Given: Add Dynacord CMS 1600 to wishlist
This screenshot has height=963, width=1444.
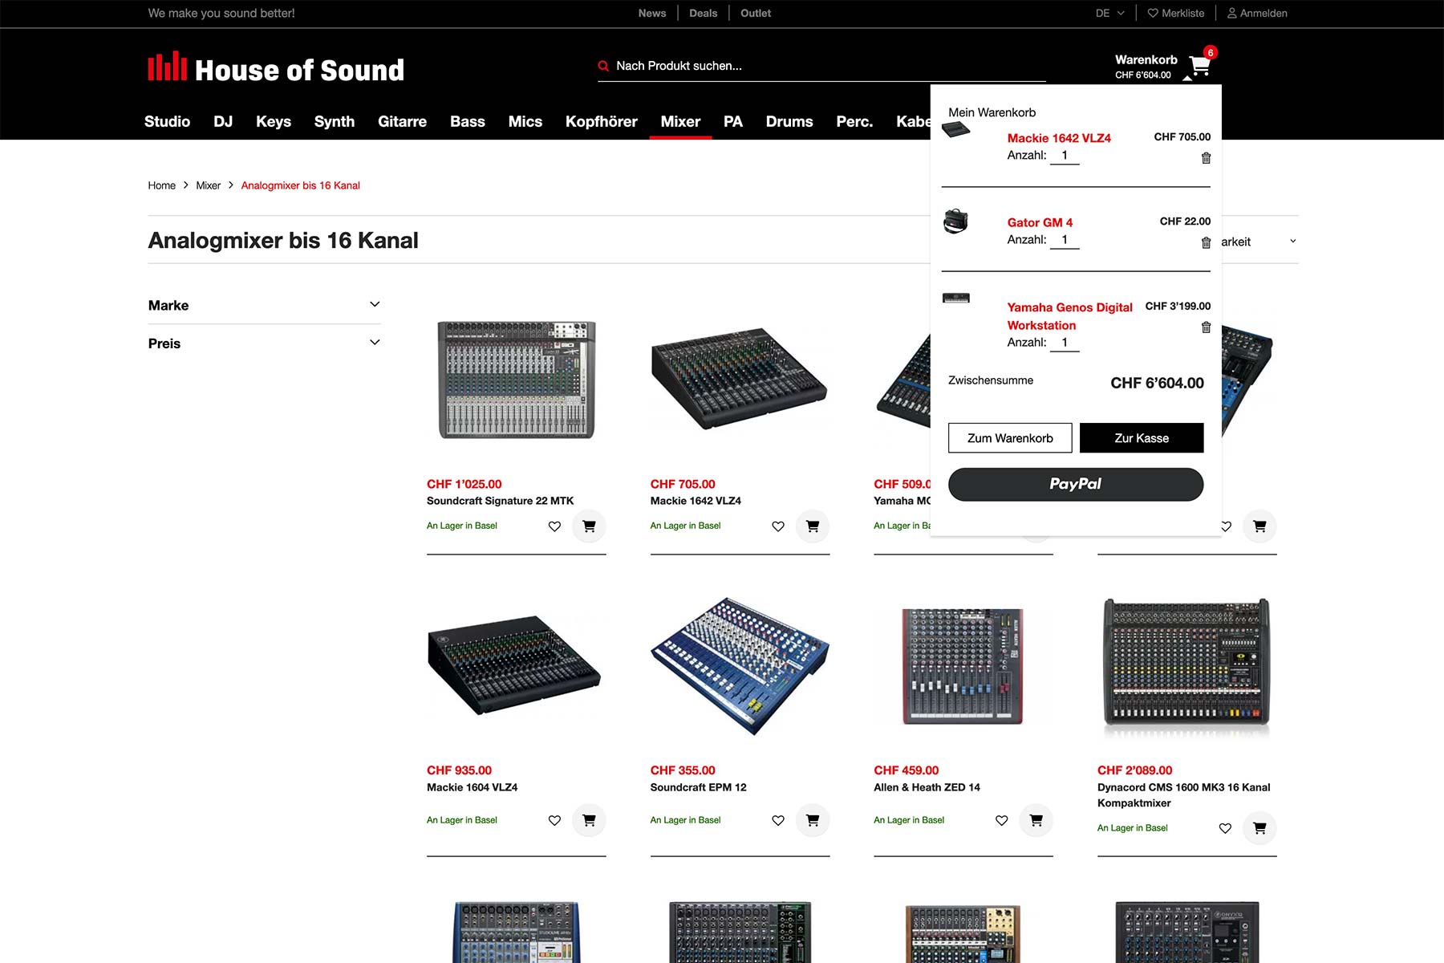Looking at the screenshot, I should tap(1225, 828).
